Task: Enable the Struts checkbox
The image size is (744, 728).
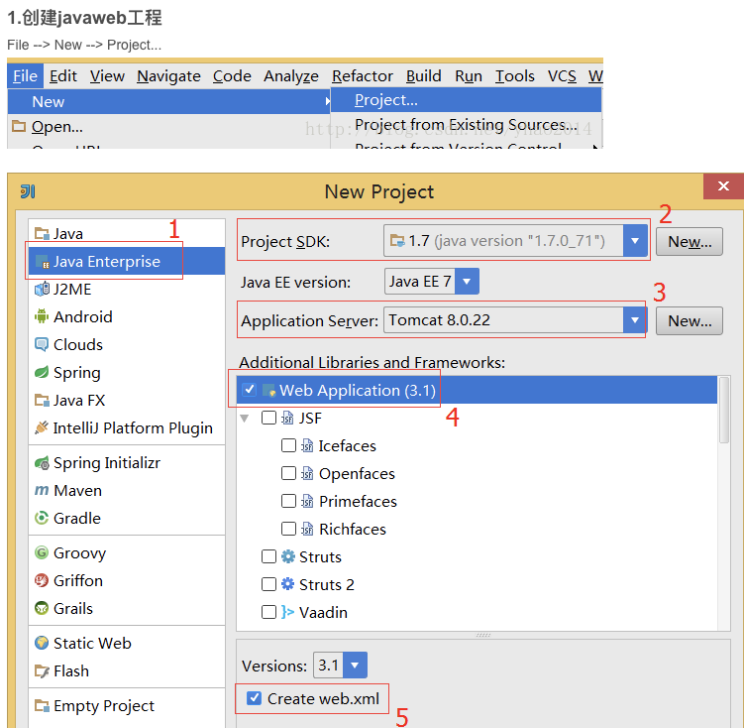Action: (268, 556)
